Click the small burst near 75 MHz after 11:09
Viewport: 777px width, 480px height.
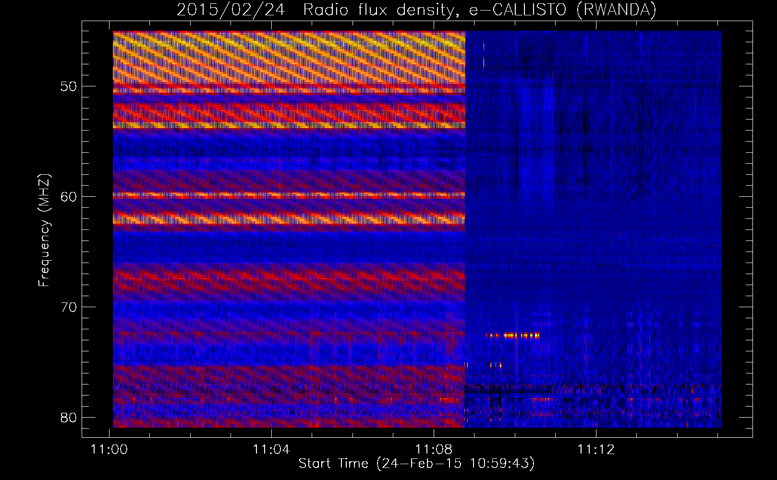pyautogui.click(x=496, y=365)
